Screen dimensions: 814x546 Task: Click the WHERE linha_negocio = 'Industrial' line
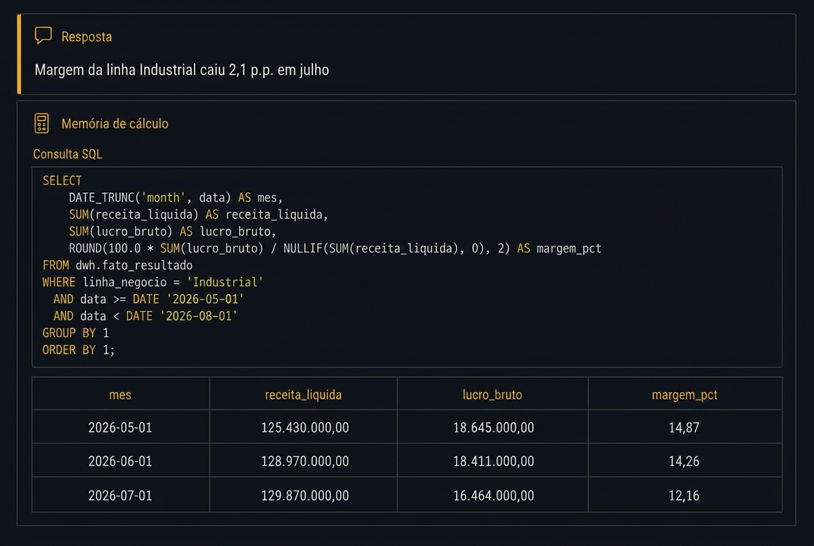[x=153, y=282]
